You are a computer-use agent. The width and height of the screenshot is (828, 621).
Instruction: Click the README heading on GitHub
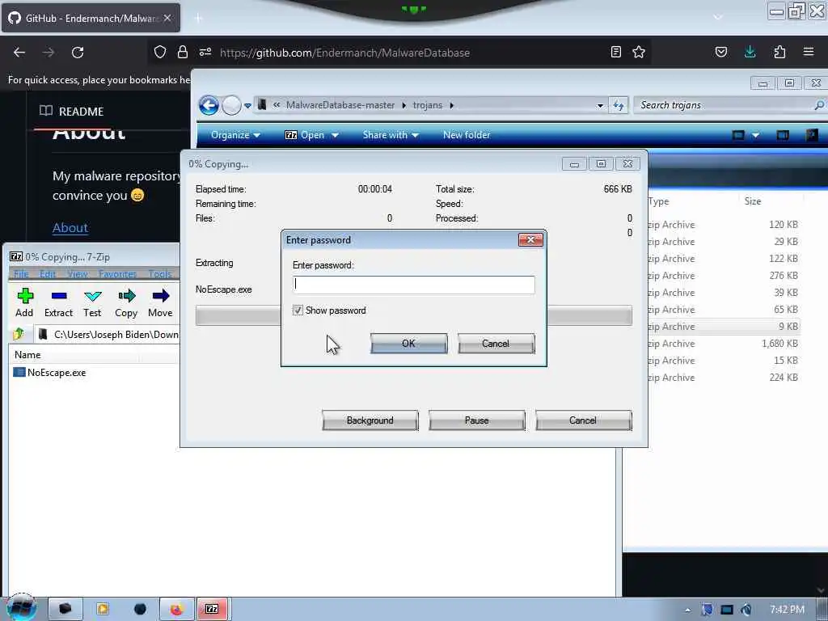(71, 112)
